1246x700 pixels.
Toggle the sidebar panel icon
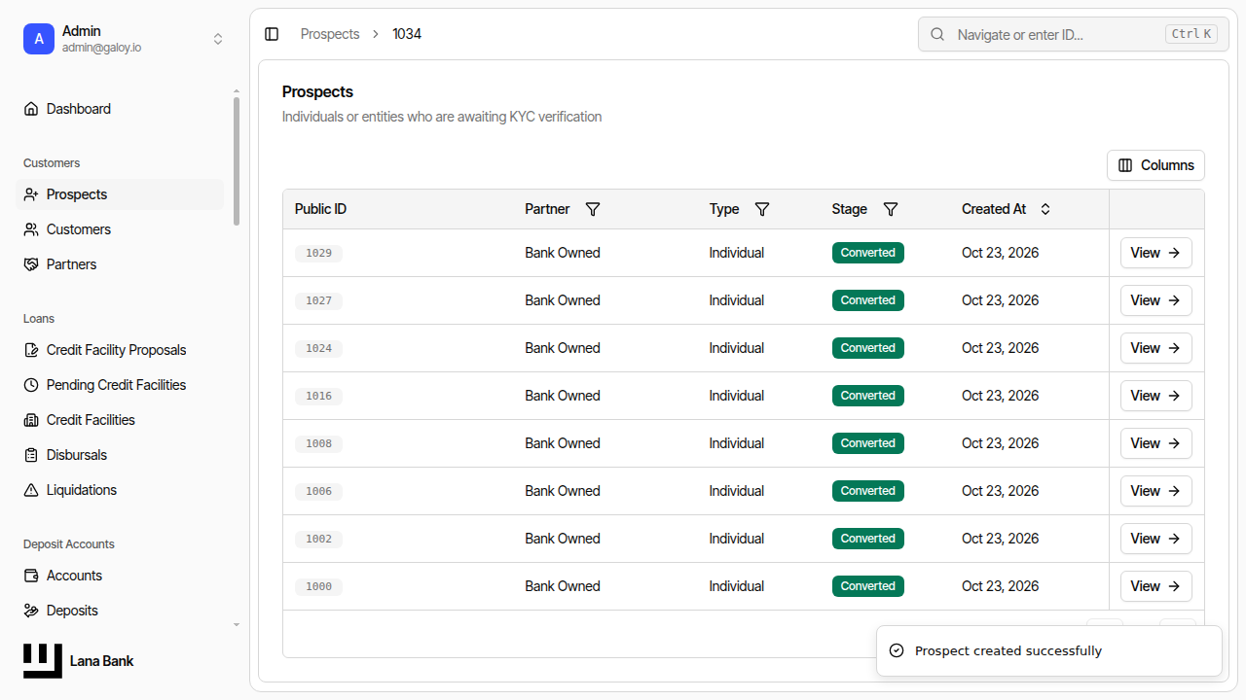pyautogui.click(x=272, y=34)
